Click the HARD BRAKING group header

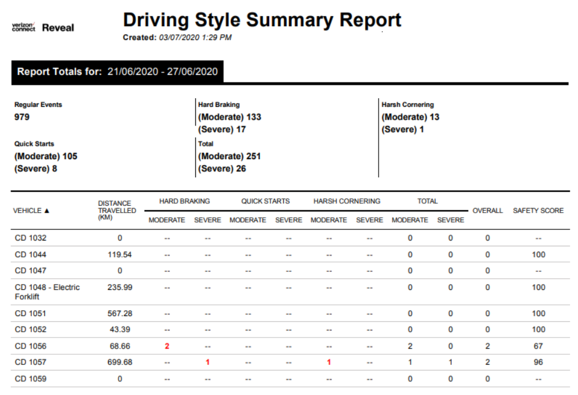(184, 202)
